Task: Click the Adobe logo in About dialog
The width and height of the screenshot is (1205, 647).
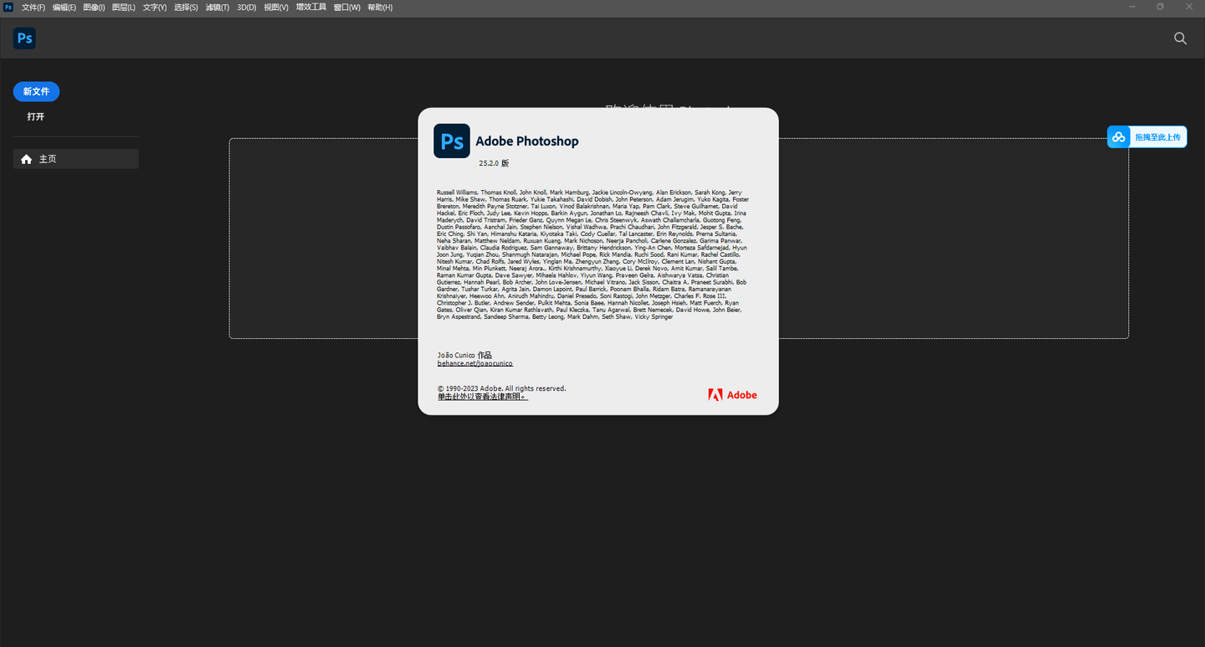Action: (x=732, y=395)
